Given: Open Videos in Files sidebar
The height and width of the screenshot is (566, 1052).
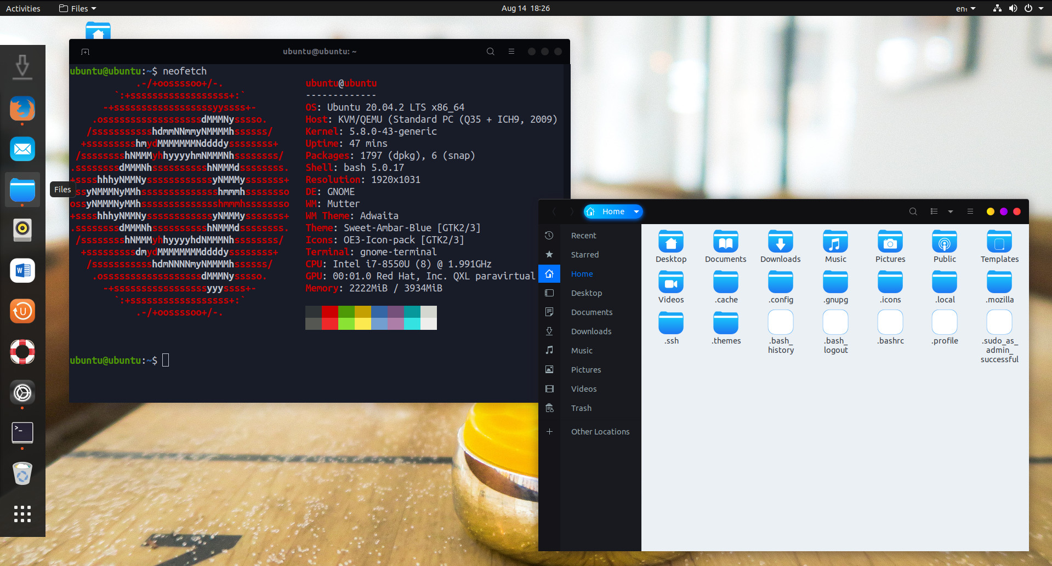Looking at the screenshot, I should click(590, 389).
